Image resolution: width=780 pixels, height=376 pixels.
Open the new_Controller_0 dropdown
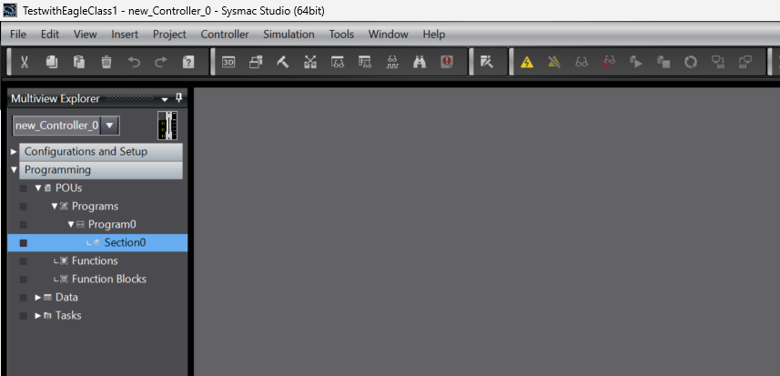110,126
